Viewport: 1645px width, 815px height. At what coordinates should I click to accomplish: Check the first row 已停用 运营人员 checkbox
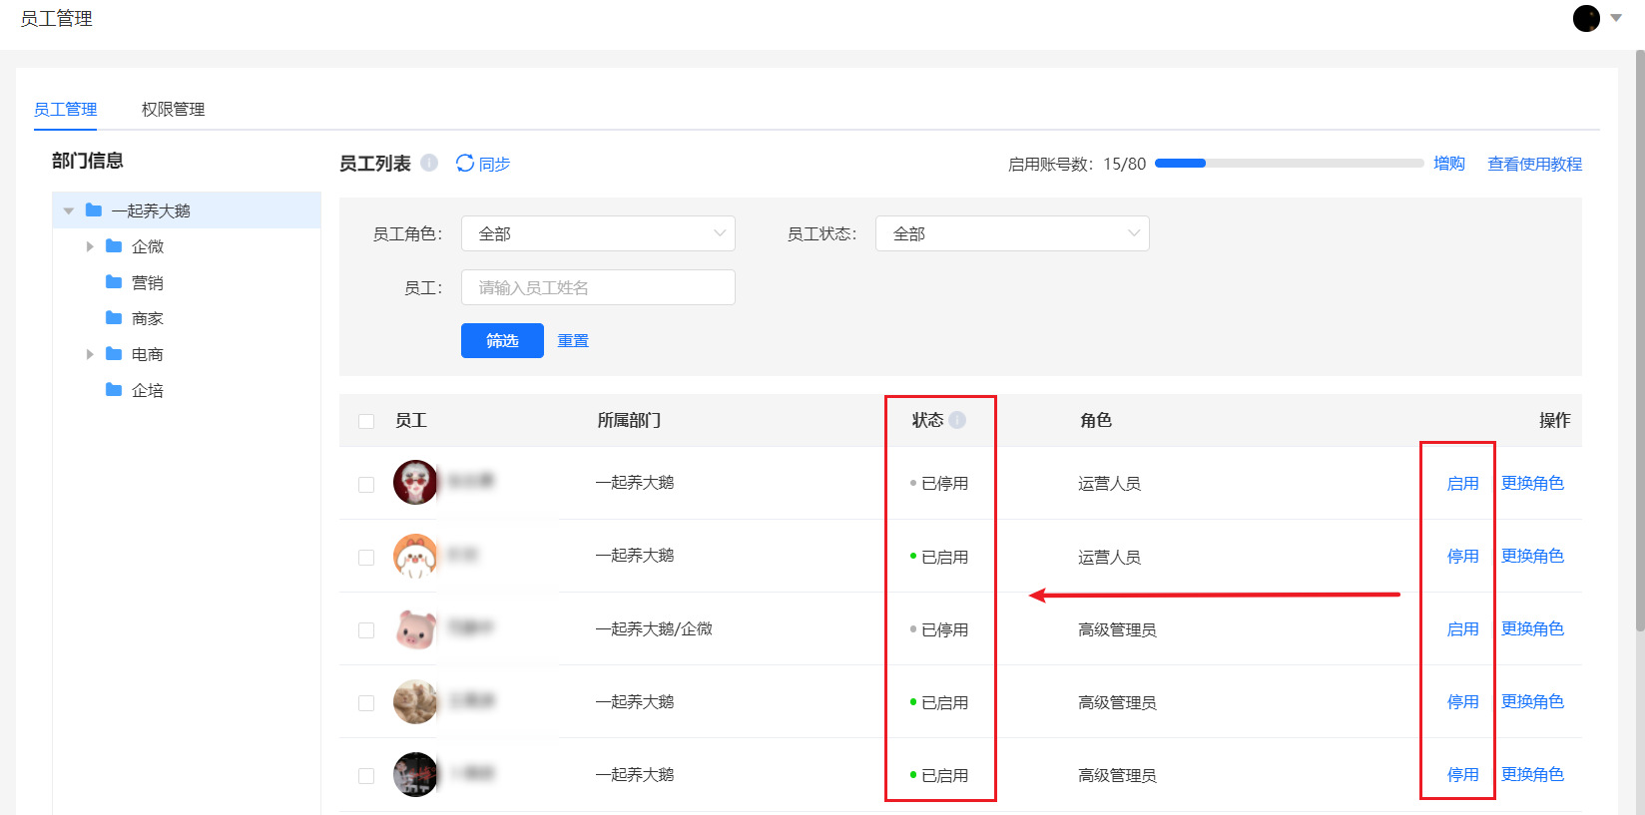click(366, 484)
